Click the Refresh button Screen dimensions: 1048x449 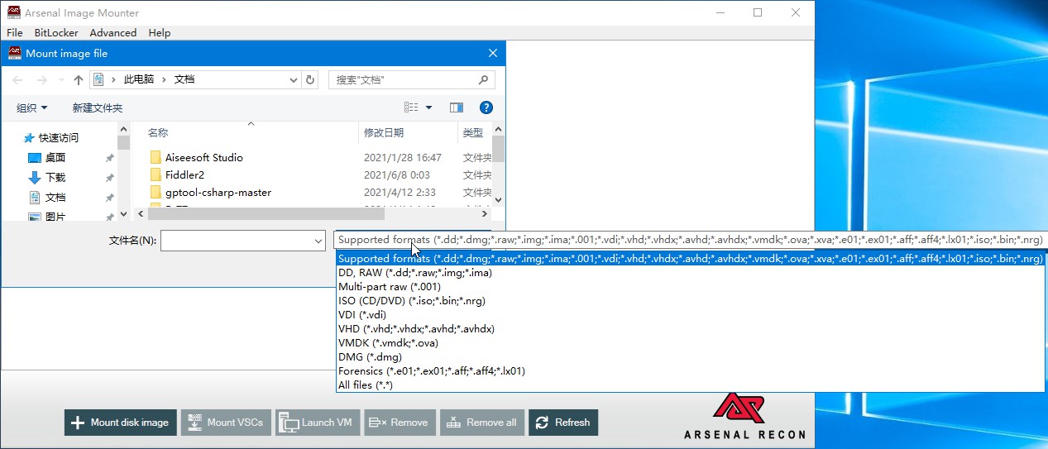coord(562,423)
